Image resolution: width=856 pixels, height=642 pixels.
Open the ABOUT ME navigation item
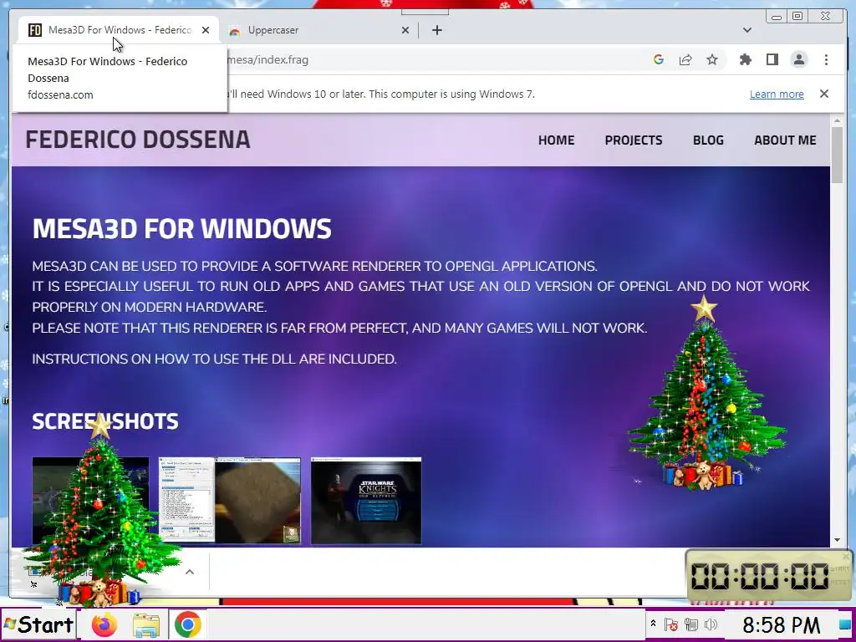(x=785, y=140)
